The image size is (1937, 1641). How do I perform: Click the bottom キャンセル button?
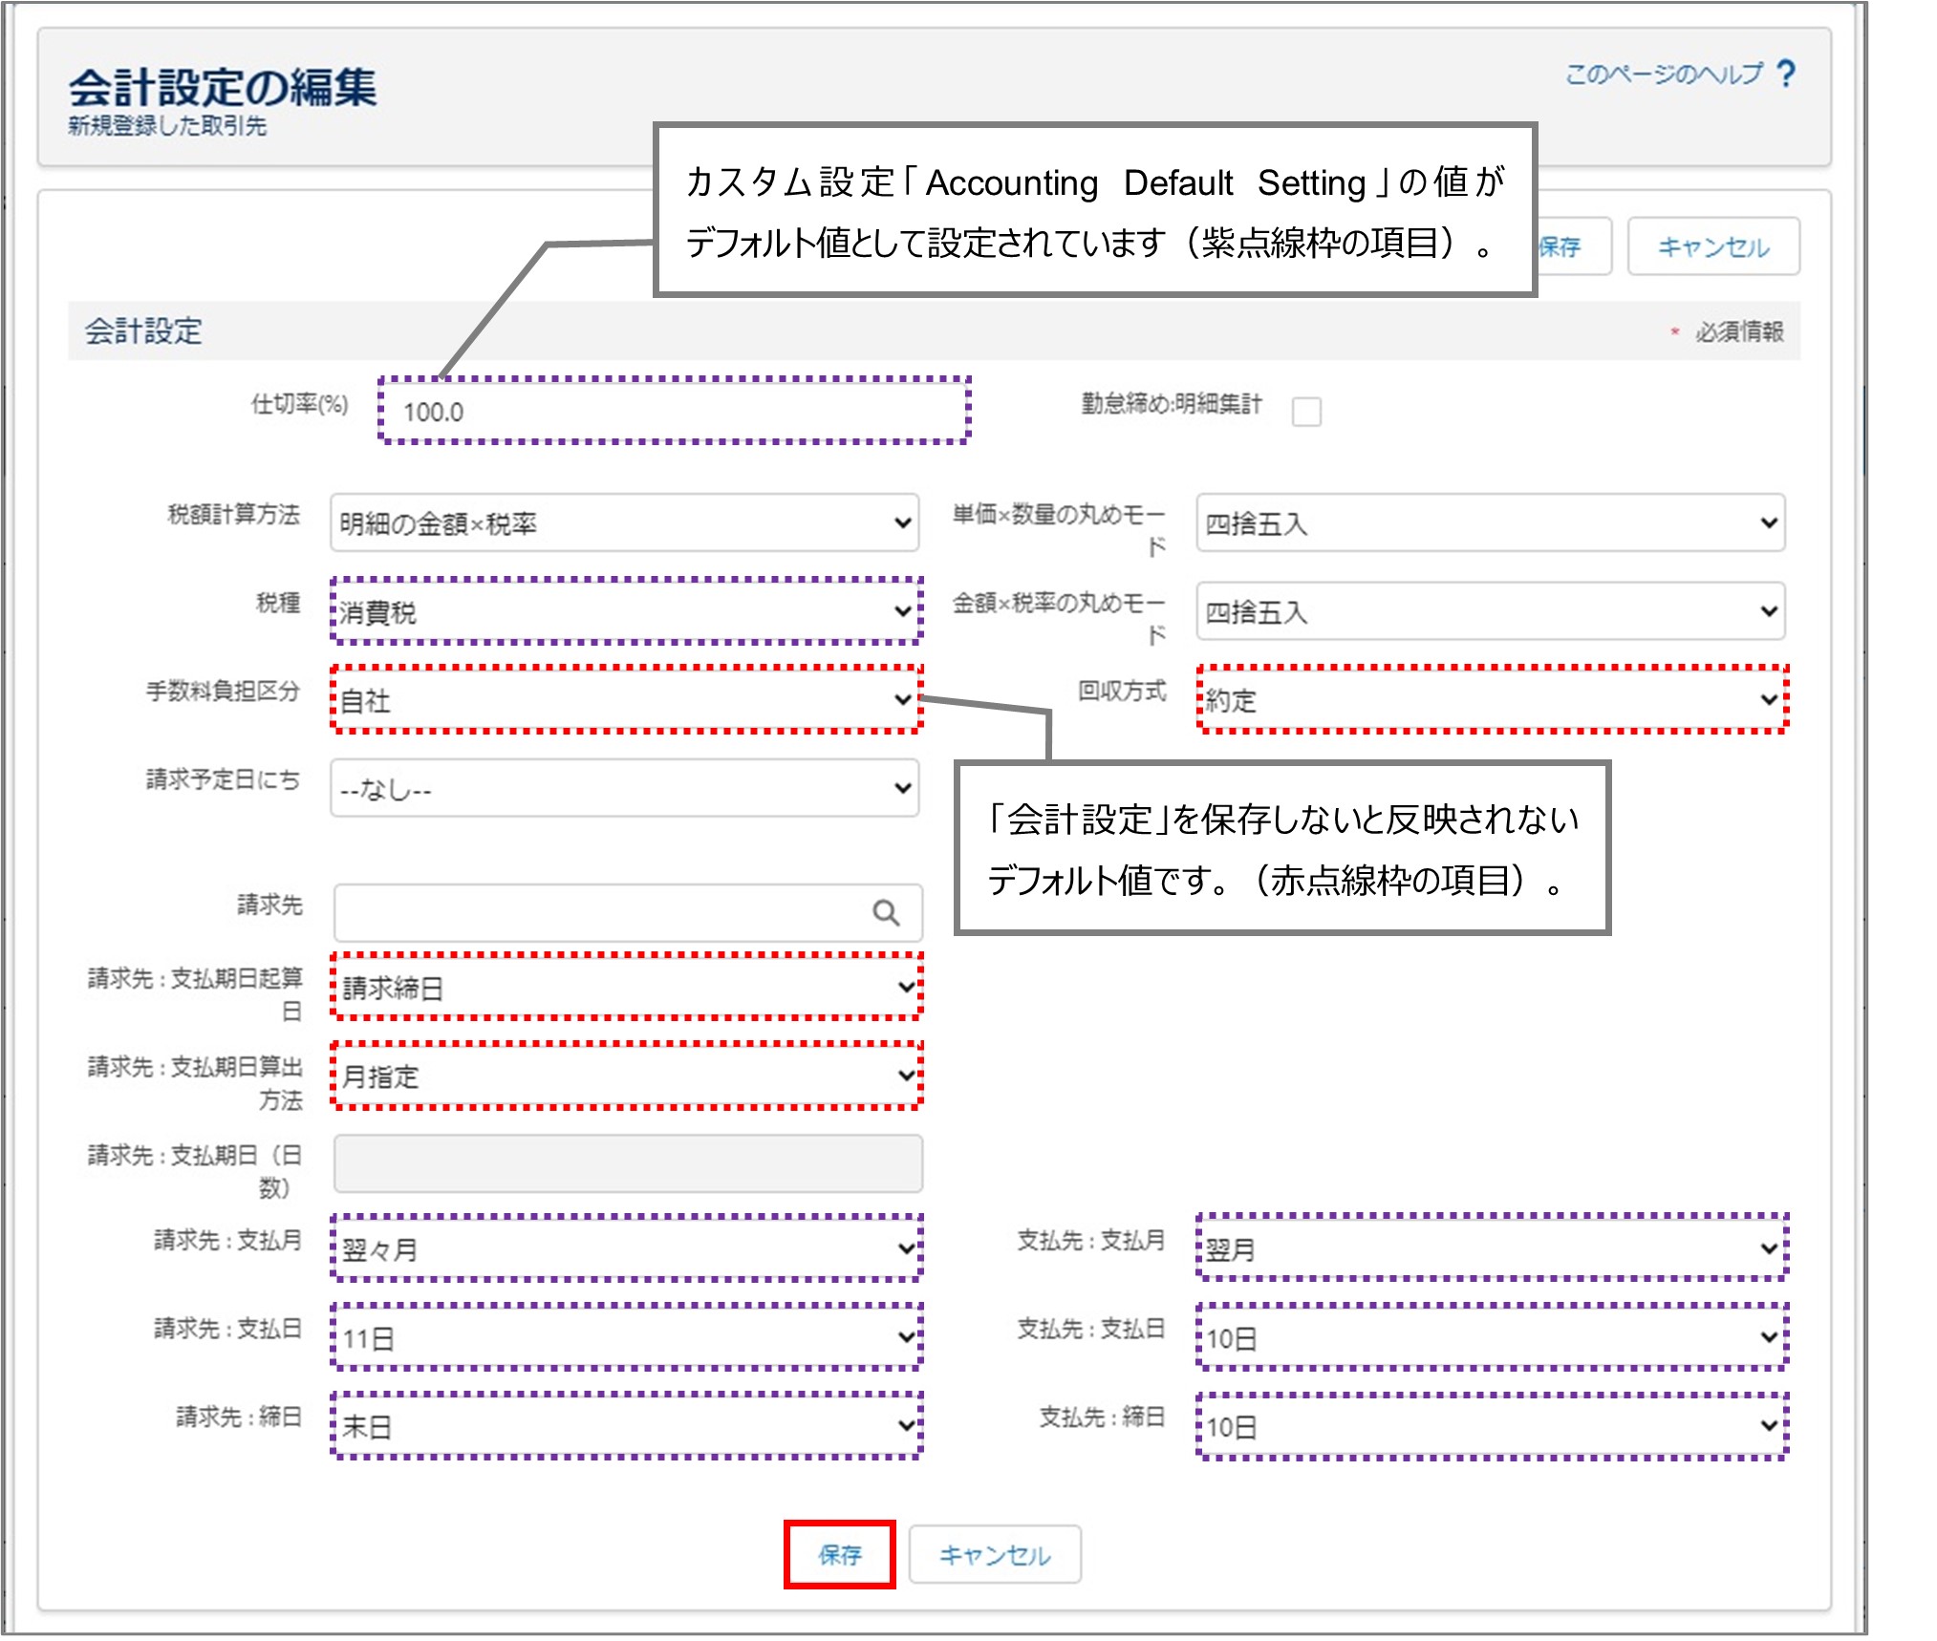994,1555
